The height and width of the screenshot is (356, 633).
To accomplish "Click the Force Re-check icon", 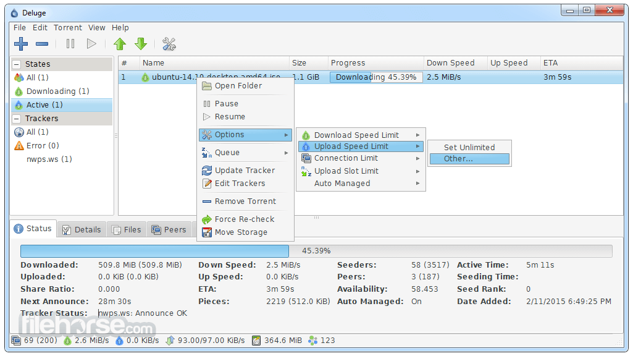I will pos(207,219).
